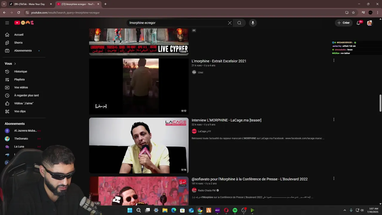
Task: Open Al Jazeera Mubasher subscription channel
Action: (x=23, y=131)
